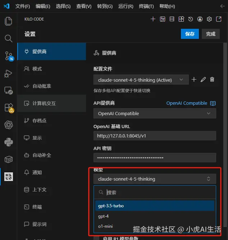The image size is (228, 240).
Task: Select the 计算机交互 settings tab
Action: pyautogui.click(x=52, y=103)
